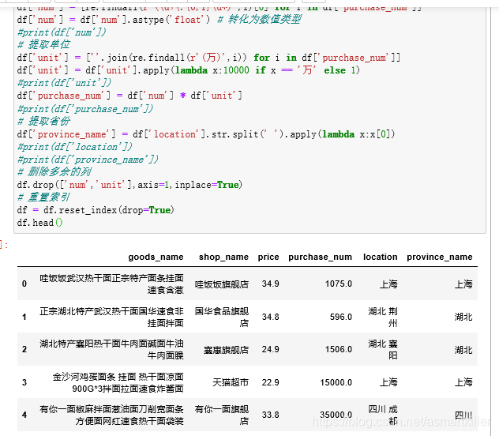Click the comment line # 提取单位
The height and width of the screenshot is (436, 499).
click(x=44, y=44)
